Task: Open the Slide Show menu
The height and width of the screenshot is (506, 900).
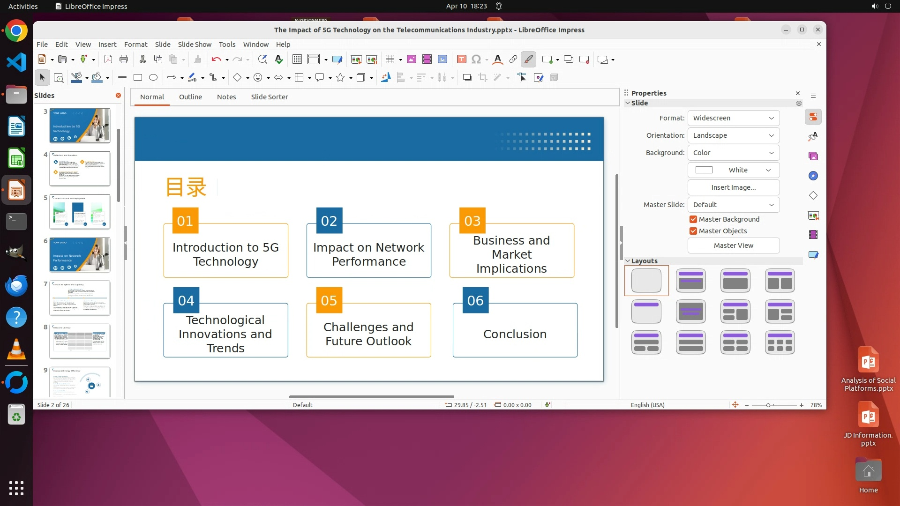Action: pyautogui.click(x=195, y=45)
